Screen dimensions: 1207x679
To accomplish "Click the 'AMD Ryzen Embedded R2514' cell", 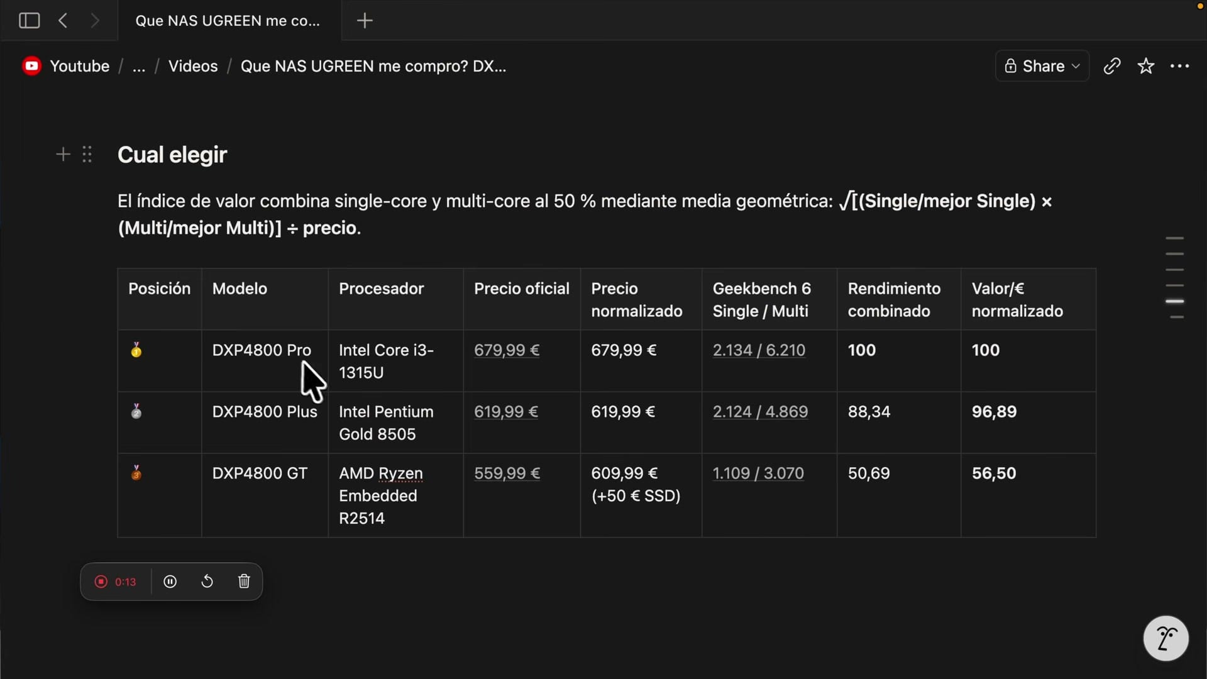I will tap(395, 495).
